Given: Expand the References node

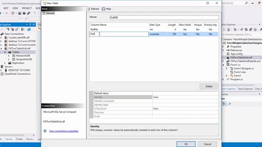Looking at the screenshot, I should [223, 50].
